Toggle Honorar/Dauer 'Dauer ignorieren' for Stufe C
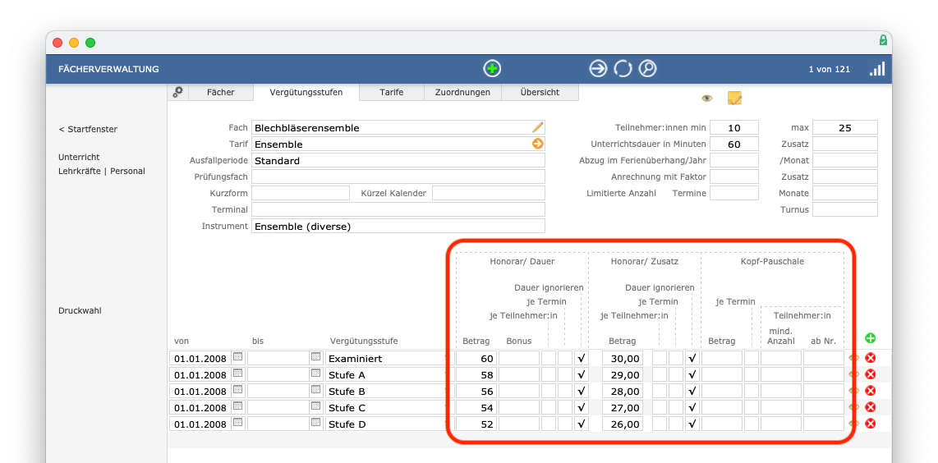Screen dimensions: 938x463 pos(581,407)
